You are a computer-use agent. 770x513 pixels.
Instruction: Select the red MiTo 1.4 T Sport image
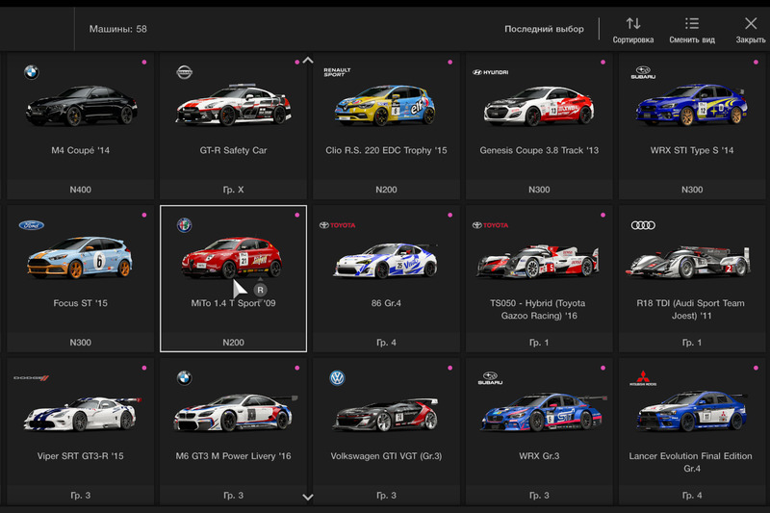click(231, 257)
